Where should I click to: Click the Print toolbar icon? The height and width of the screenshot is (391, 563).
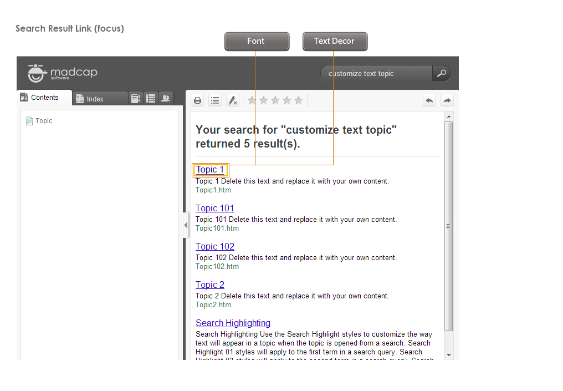tap(197, 100)
